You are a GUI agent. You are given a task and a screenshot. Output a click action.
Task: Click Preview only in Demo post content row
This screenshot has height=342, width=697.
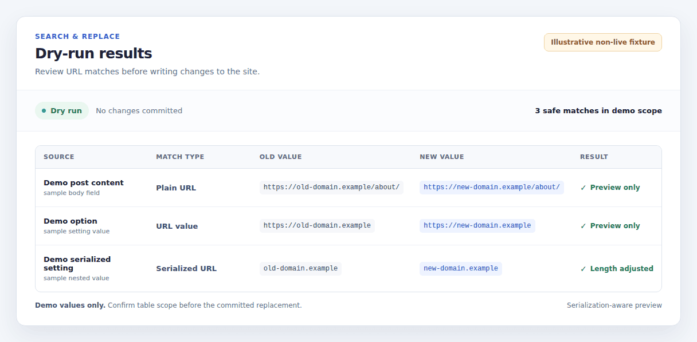click(x=615, y=188)
